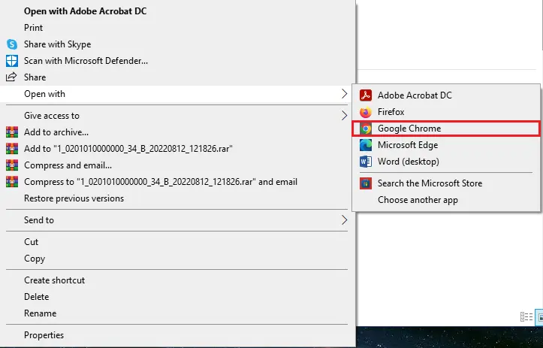Choose Create shortcut

(x=176, y=280)
